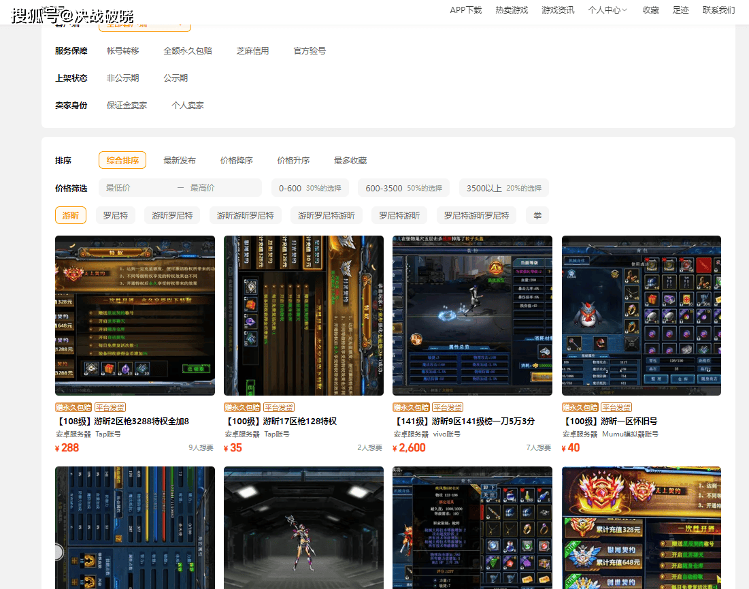Click the 平台发货 badge on the ¥2,600 listing
749x589 pixels.
448,407
